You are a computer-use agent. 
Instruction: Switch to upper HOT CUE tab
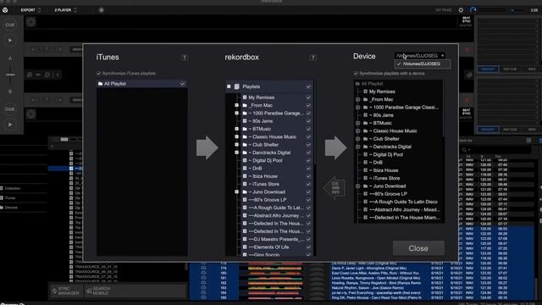click(x=510, y=69)
